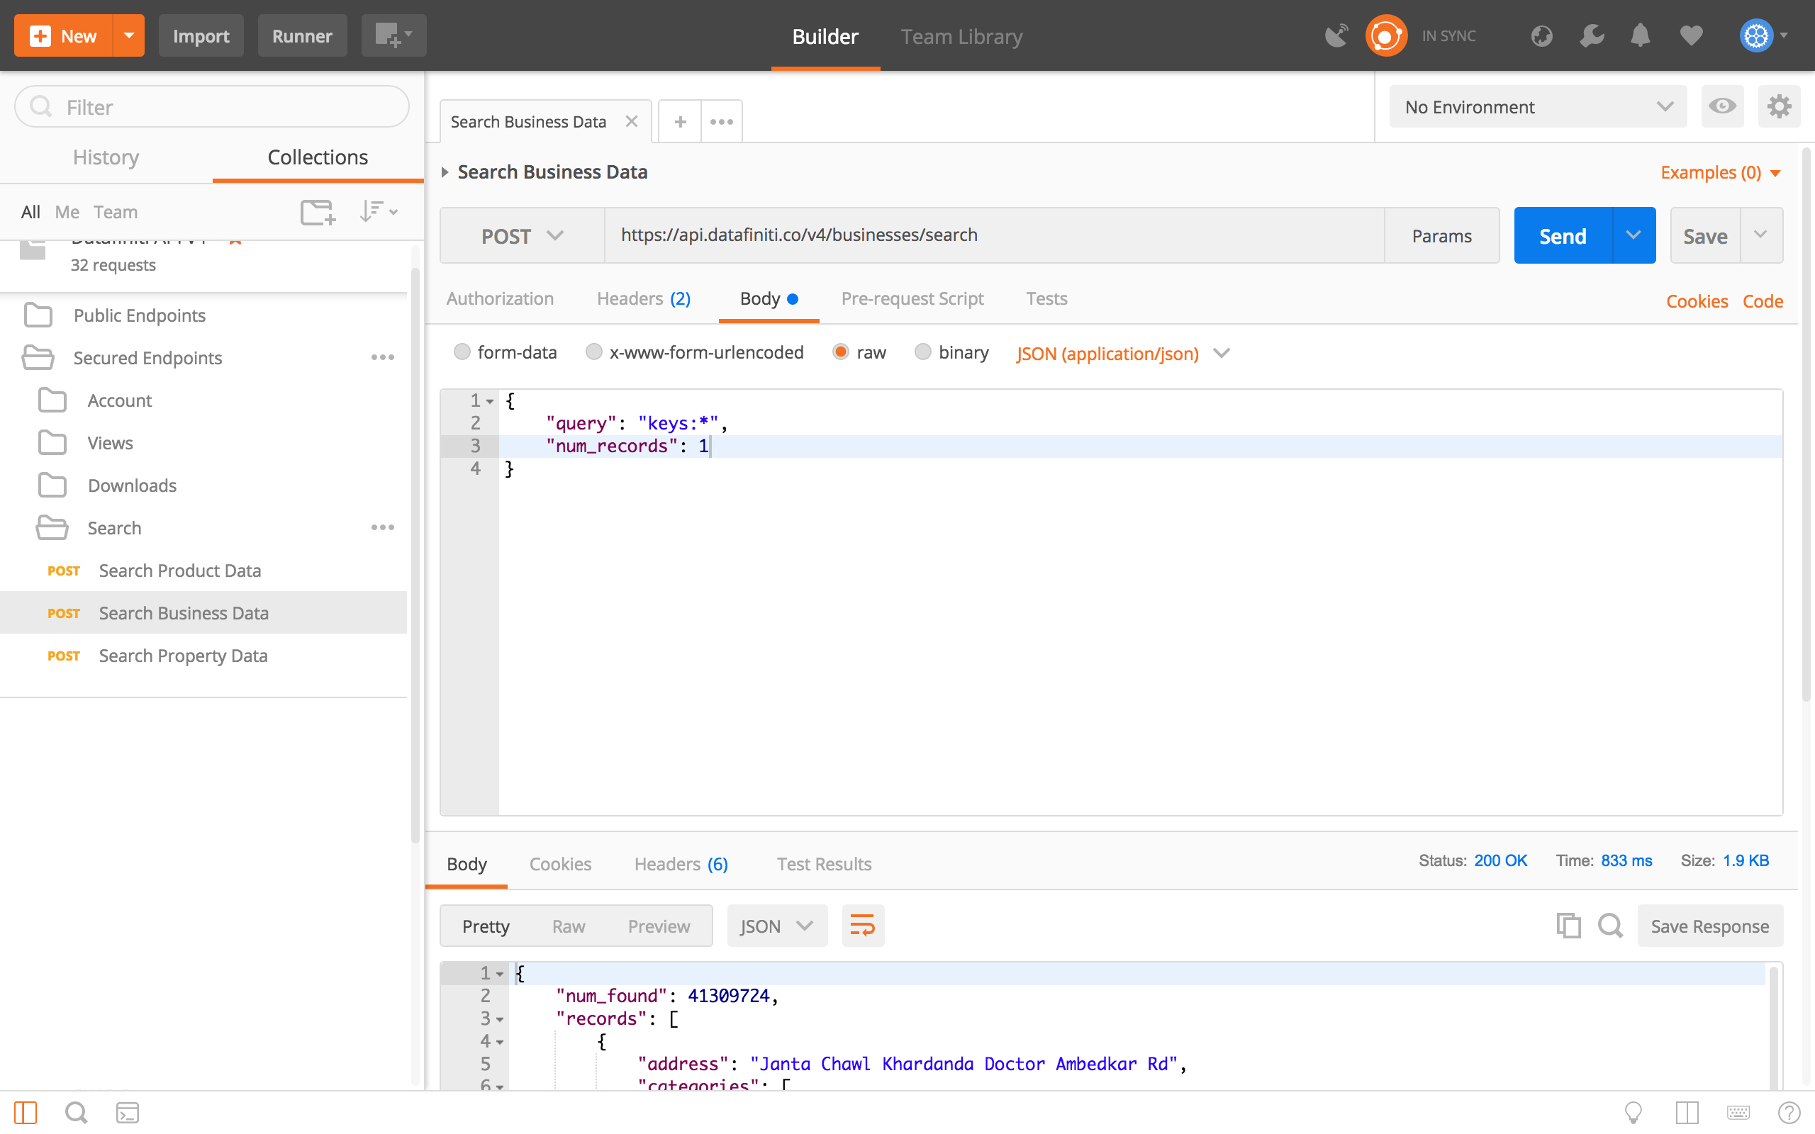1815x1134 pixels.
Task: Add a new request tab
Action: click(679, 121)
